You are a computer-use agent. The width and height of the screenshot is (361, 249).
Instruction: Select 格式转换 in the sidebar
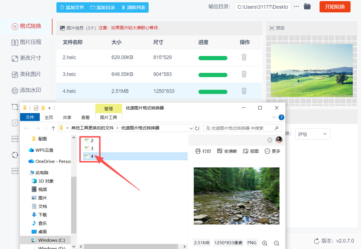pyautogui.click(x=26, y=26)
